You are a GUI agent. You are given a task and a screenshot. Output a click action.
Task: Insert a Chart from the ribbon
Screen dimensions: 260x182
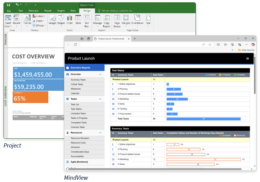[x=69, y=20]
